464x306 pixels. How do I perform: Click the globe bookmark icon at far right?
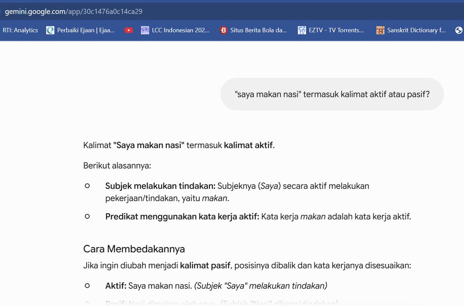[x=459, y=30]
